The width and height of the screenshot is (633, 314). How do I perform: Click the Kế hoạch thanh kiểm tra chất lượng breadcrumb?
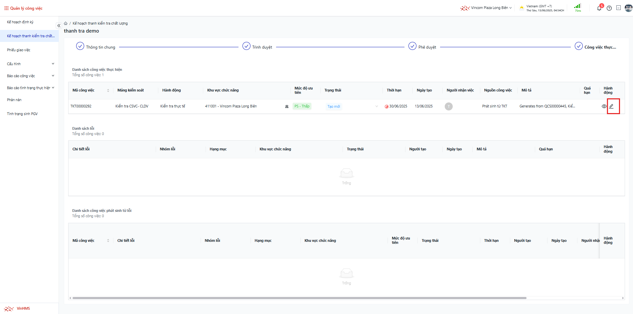100,23
